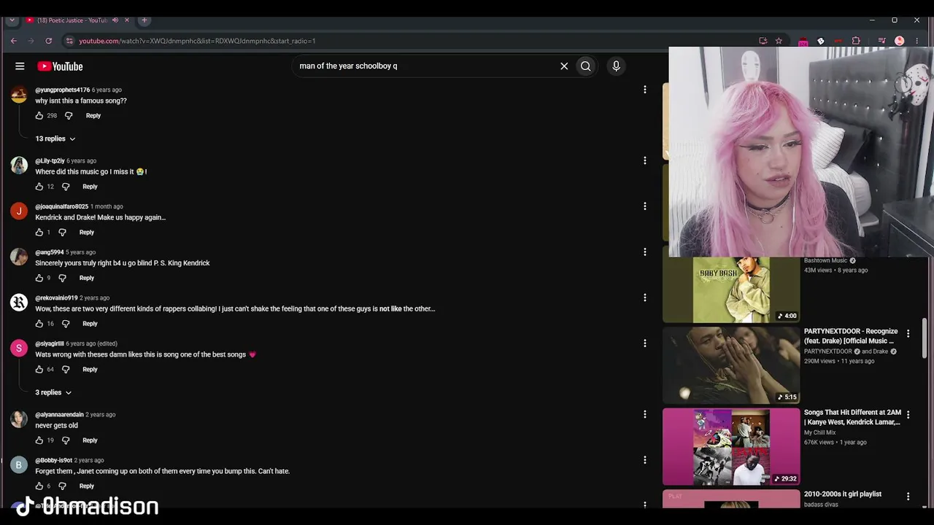934x525 pixels.
Task: Like the comment by @Bobby-is9ot
Action: [39, 486]
